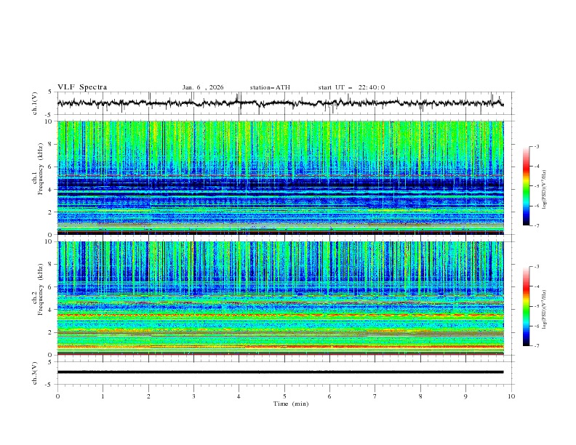Click the date label Jan. 6, 2026
This screenshot has height=445, width=576.
pyautogui.click(x=203, y=87)
